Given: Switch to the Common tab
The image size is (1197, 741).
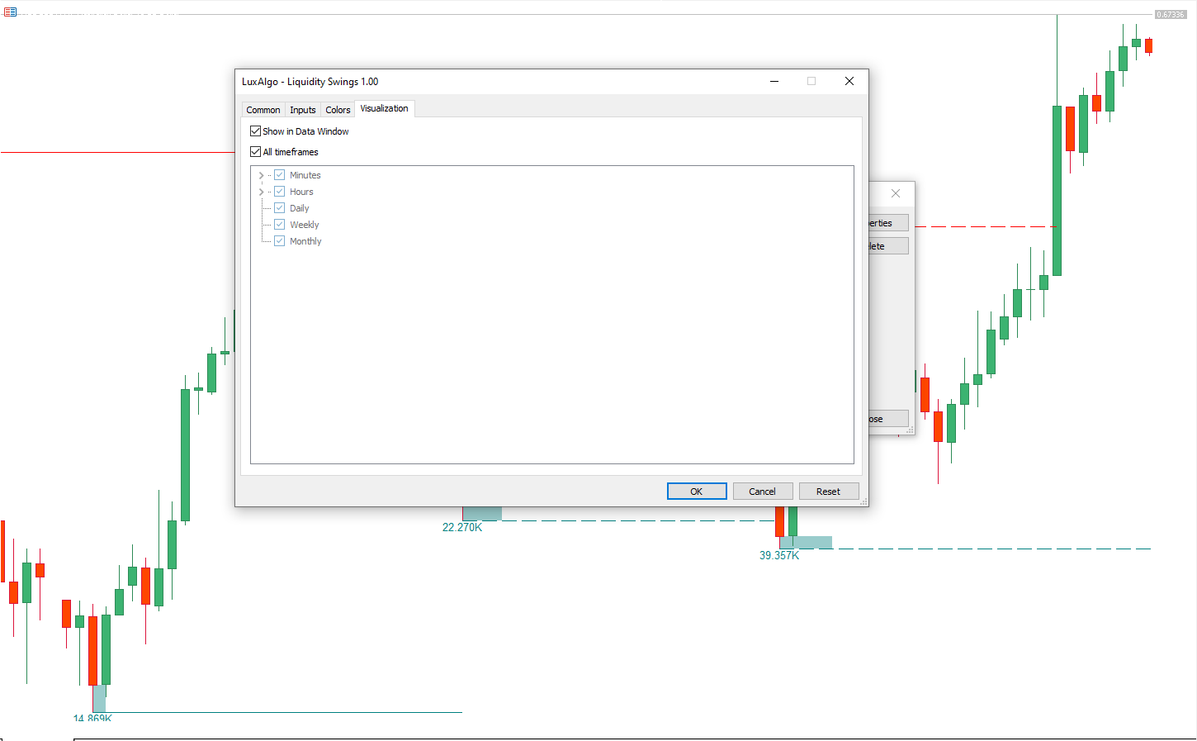Looking at the screenshot, I should 263,110.
